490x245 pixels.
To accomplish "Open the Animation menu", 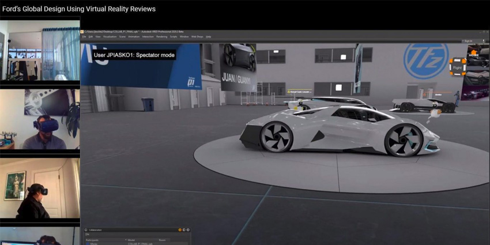I will point(134,36).
